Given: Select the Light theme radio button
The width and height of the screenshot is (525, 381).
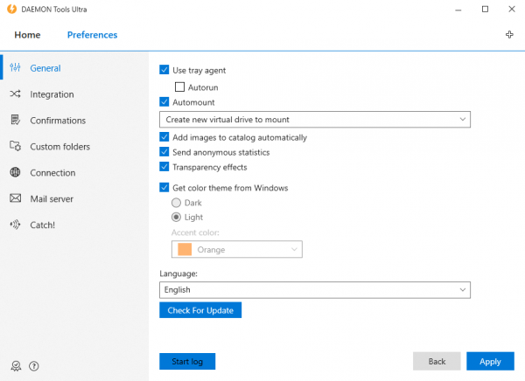Looking at the screenshot, I should pyautogui.click(x=176, y=217).
